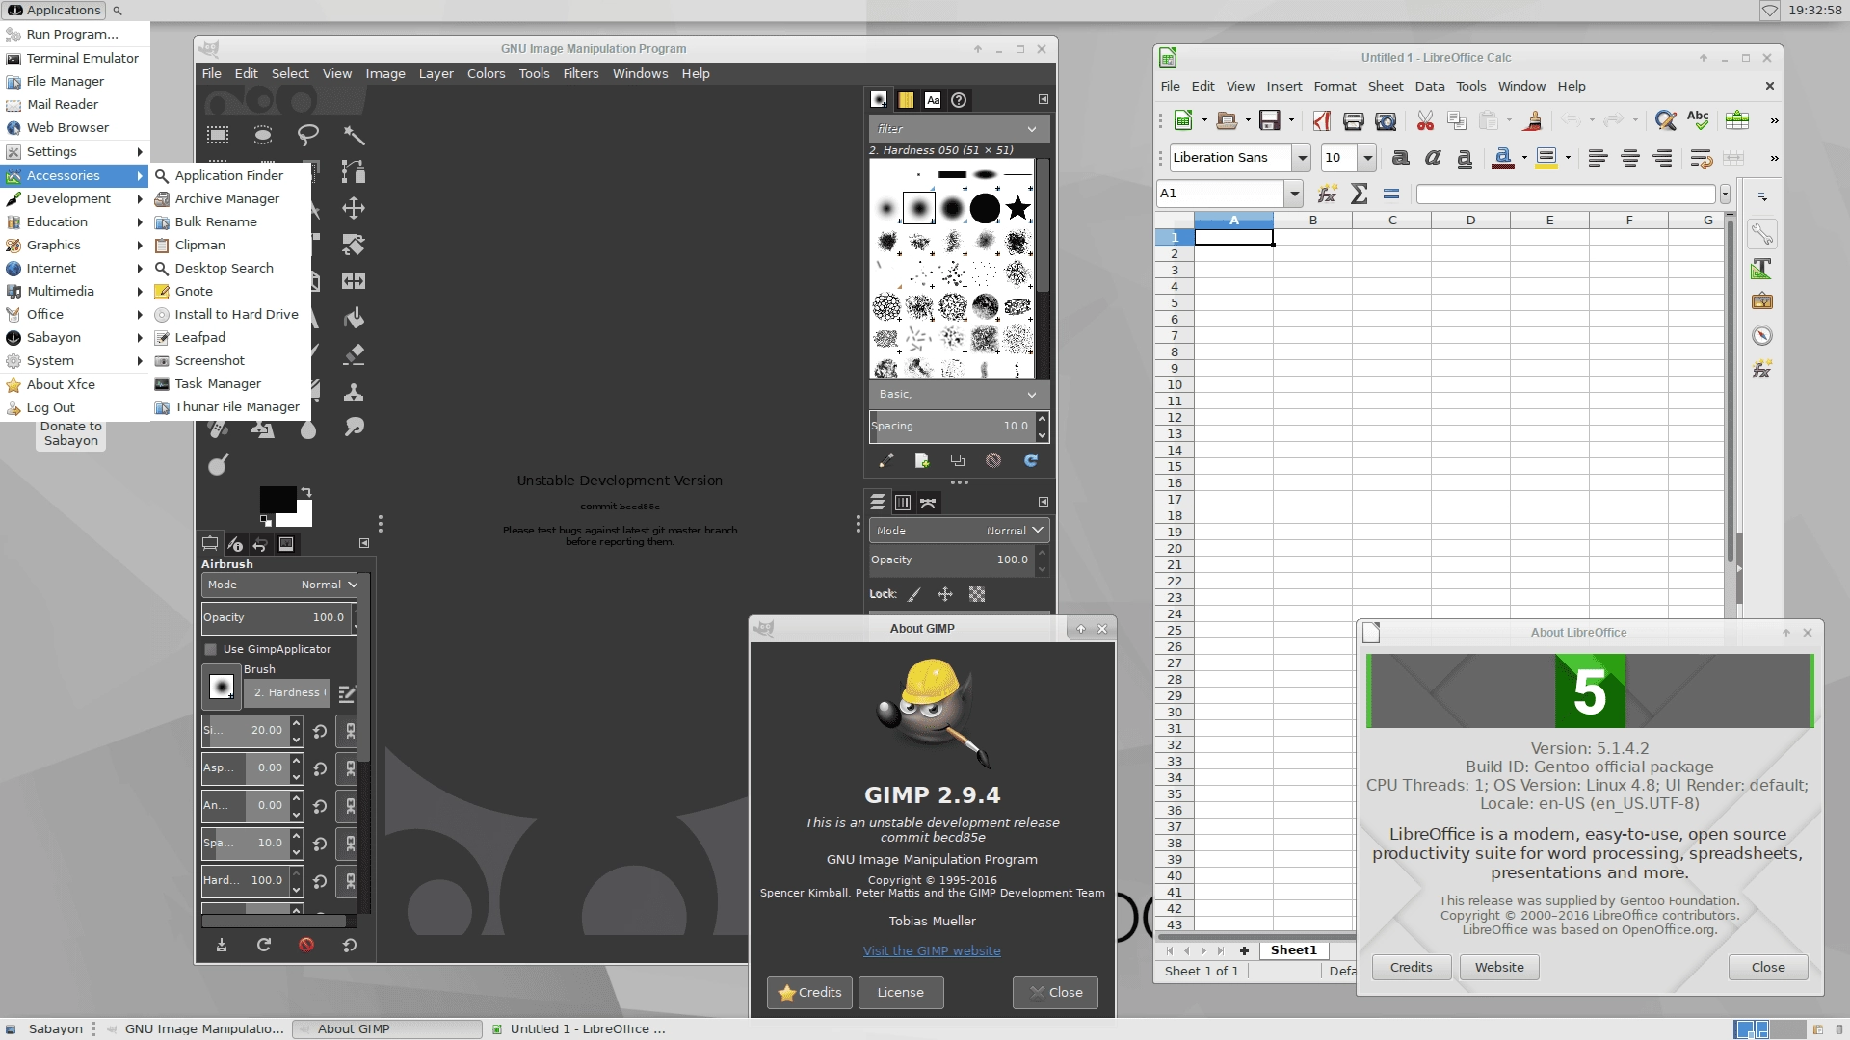Open Navigator compass icon in Calc sidebar
Screen dimensions: 1850x1040
(1762, 335)
